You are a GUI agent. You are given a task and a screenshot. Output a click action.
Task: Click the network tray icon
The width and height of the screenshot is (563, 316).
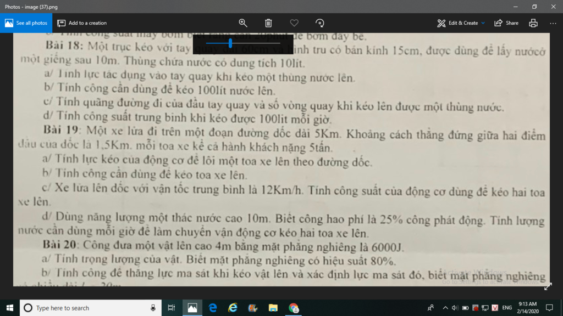485,308
